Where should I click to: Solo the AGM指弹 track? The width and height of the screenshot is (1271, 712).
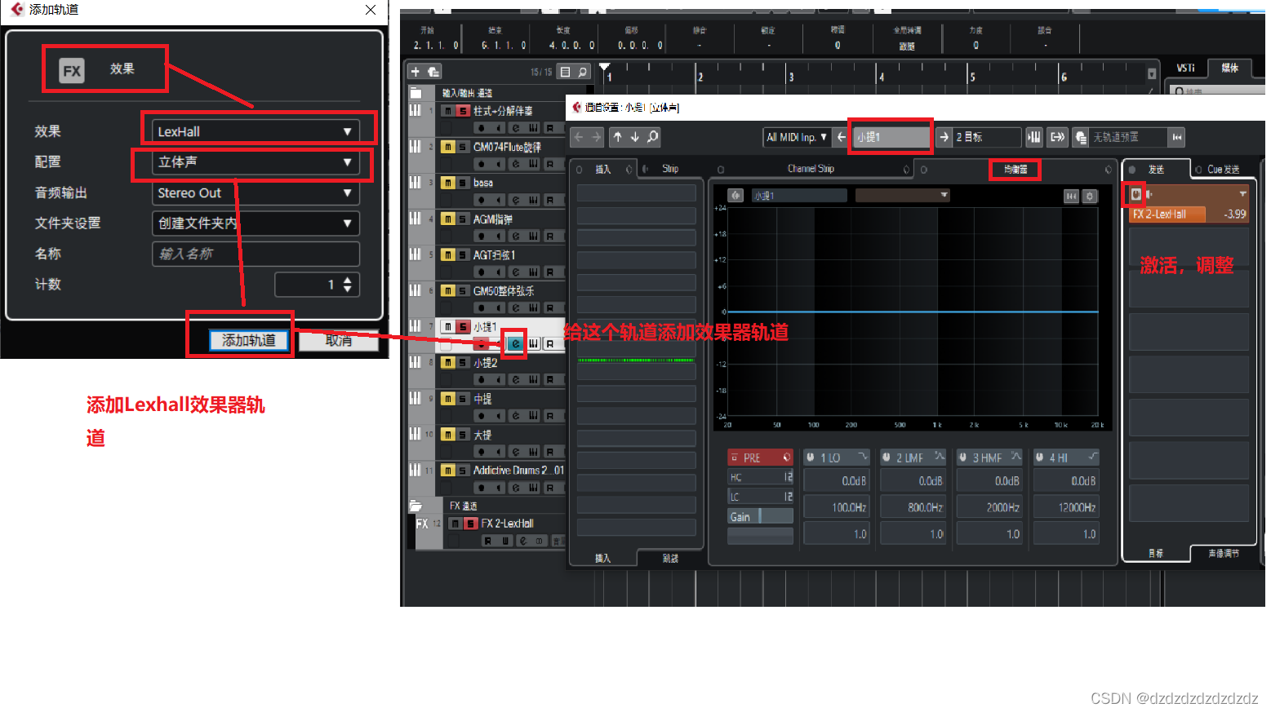(x=463, y=219)
